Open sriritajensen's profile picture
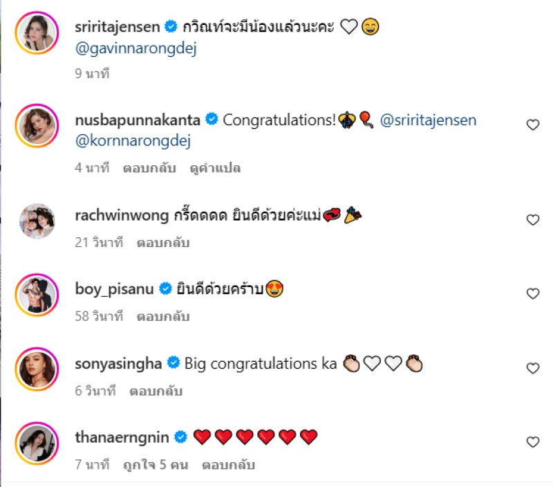The height and width of the screenshot is (487, 553). (37, 33)
